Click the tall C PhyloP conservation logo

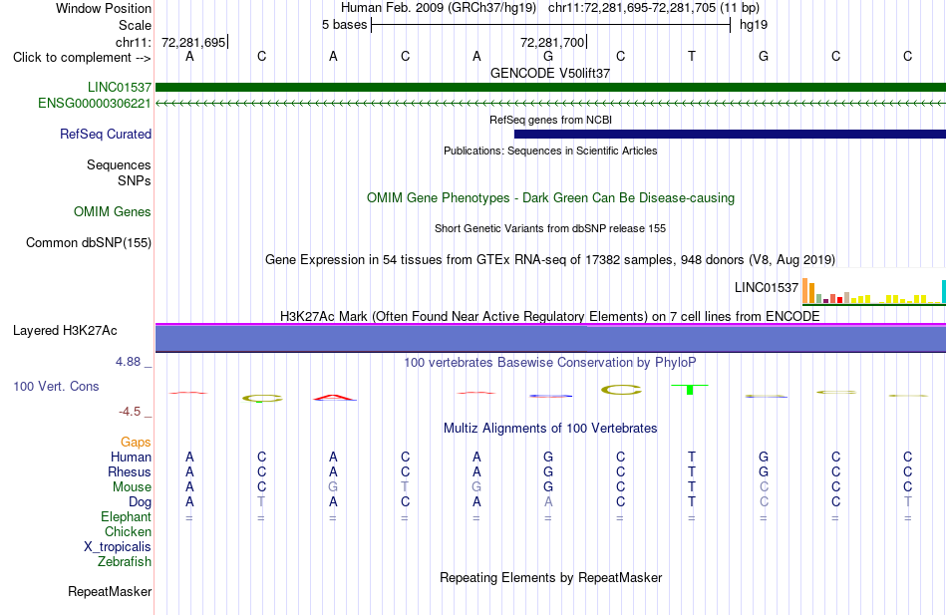point(621,390)
